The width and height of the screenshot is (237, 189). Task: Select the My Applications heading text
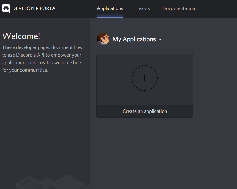[134, 39]
